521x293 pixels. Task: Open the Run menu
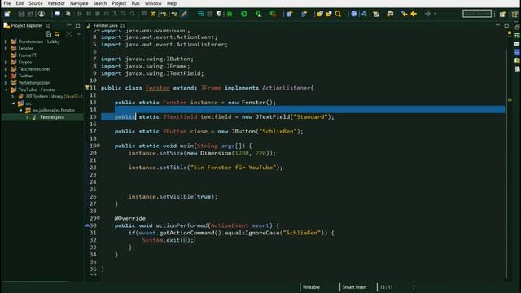point(135,3)
